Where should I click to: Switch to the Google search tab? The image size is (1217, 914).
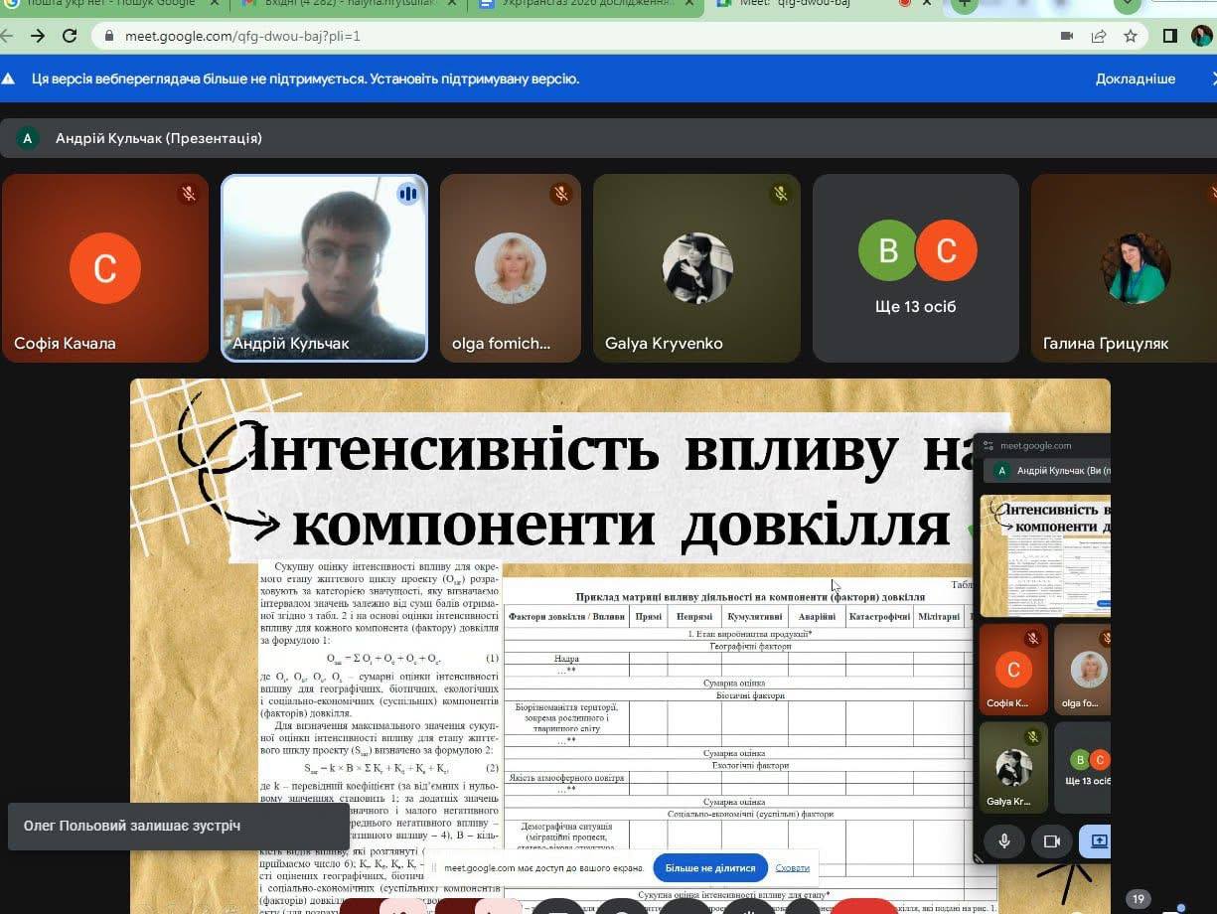pos(109,4)
